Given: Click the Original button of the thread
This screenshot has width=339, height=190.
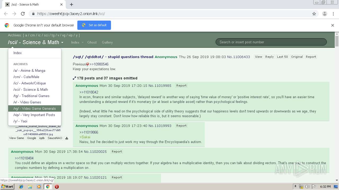Looking at the screenshot, I should click(x=297, y=57).
